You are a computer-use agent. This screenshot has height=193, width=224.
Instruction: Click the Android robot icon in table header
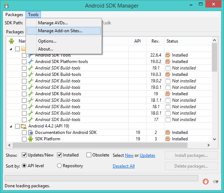pyautogui.click(x=11, y=41)
